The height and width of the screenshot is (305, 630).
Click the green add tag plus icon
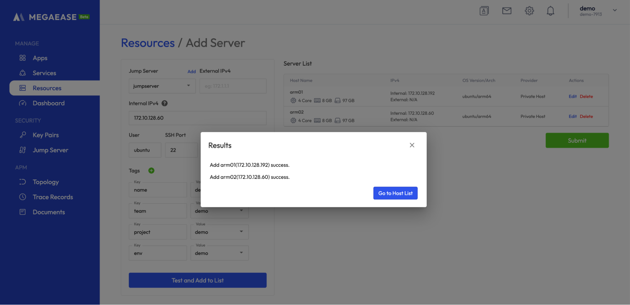151,171
